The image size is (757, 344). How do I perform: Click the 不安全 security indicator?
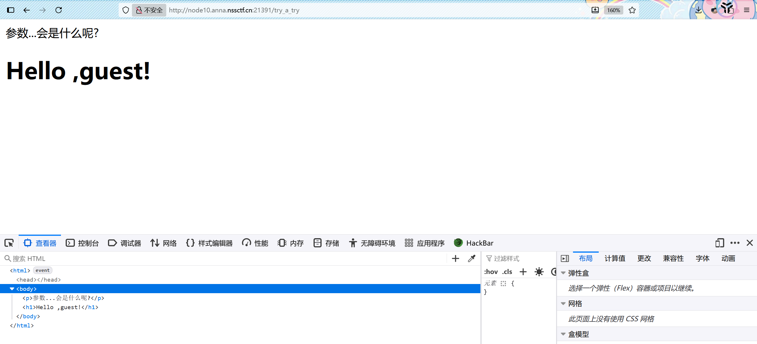(x=149, y=10)
